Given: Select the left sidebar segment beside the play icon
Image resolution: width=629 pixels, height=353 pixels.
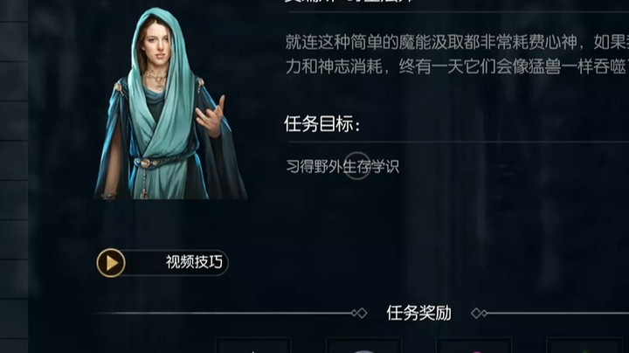Looking at the screenshot, I should click(14, 279).
